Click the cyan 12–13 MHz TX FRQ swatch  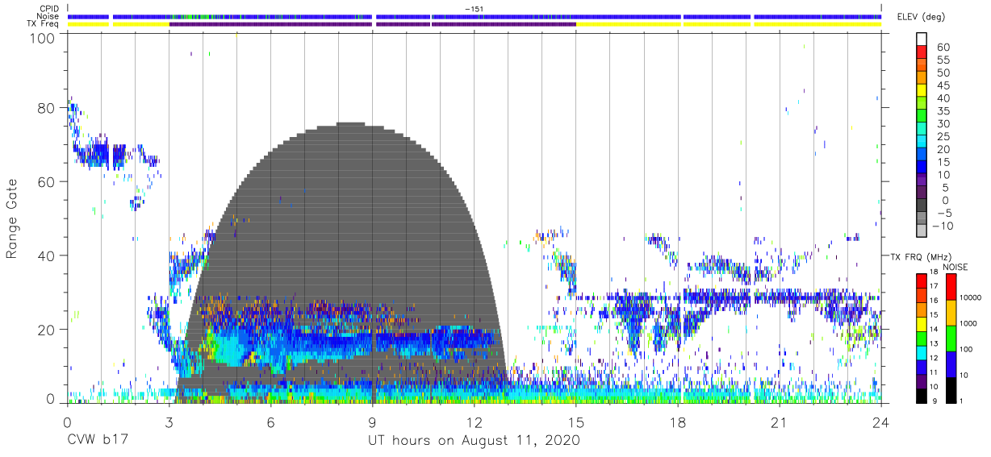(921, 351)
